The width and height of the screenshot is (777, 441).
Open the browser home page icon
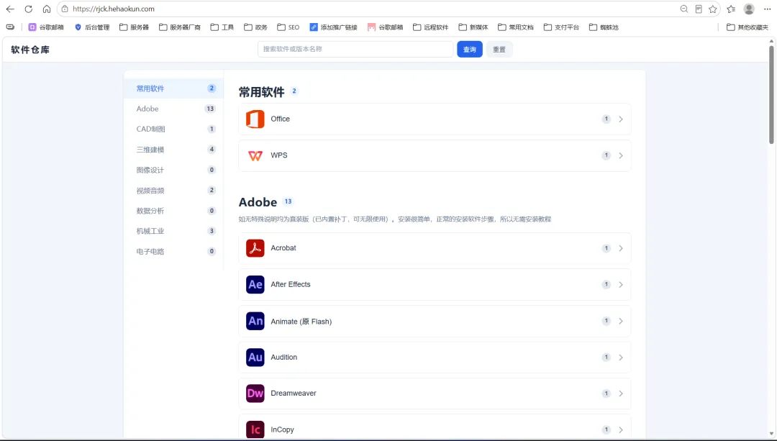click(x=47, y=9)
